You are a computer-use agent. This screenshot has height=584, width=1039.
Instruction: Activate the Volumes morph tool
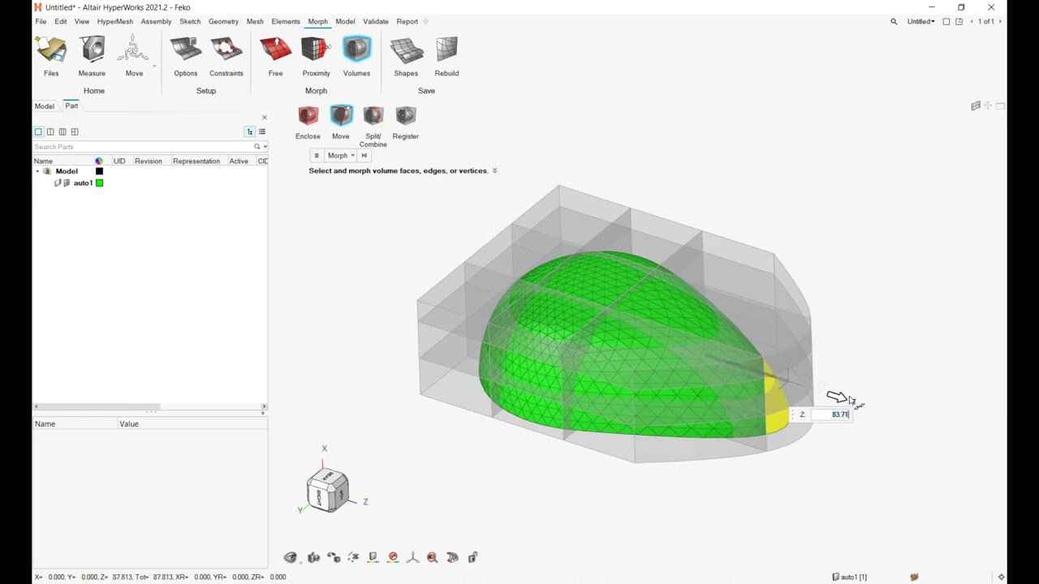(356, 57)
